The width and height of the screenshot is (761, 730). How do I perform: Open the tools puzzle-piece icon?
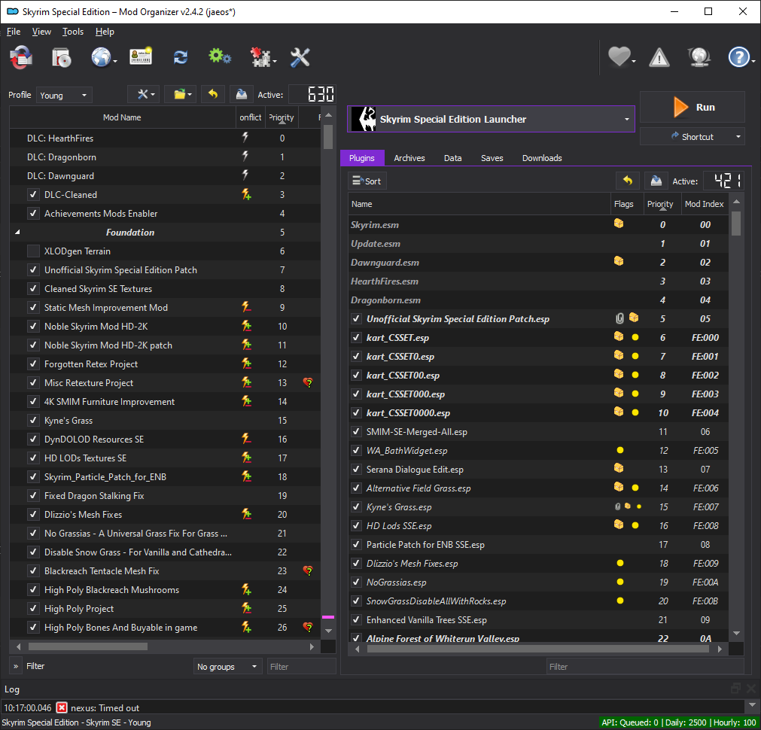tap(260, 57)
